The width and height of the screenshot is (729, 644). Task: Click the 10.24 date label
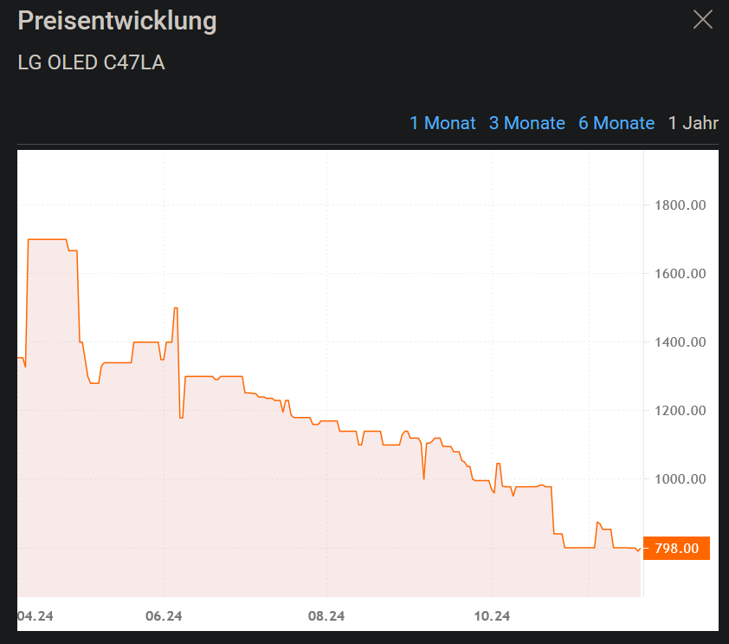492,616
